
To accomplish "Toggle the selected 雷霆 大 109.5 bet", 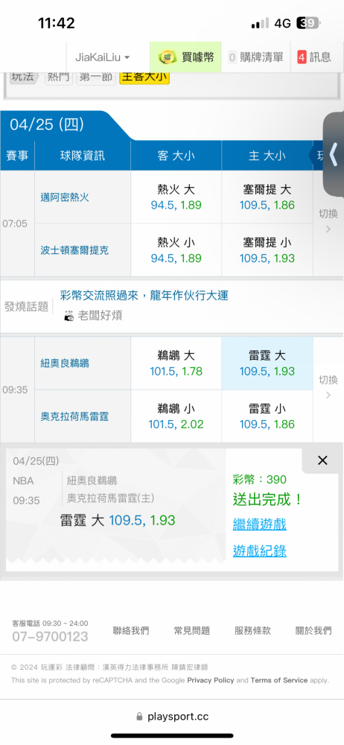I will click(267, 364).
